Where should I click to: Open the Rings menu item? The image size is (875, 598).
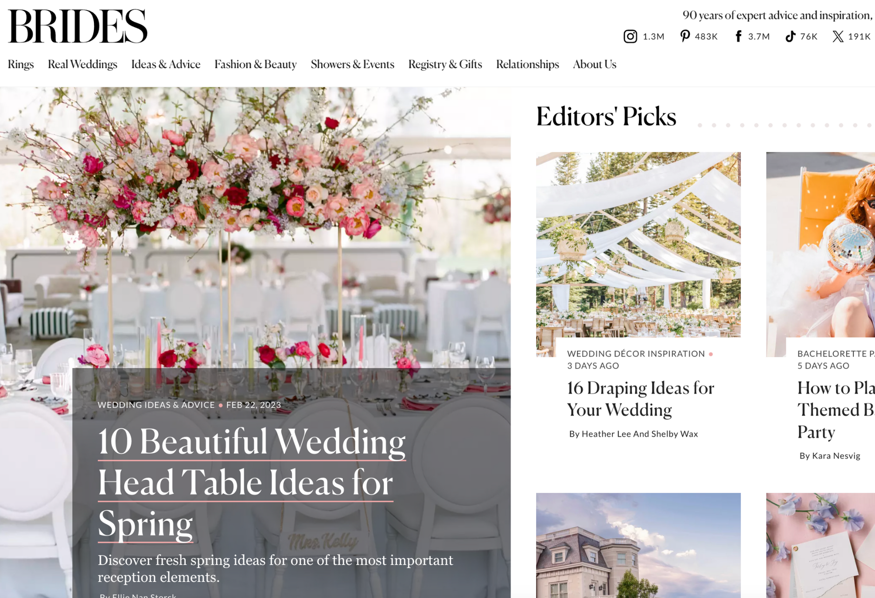21,64
